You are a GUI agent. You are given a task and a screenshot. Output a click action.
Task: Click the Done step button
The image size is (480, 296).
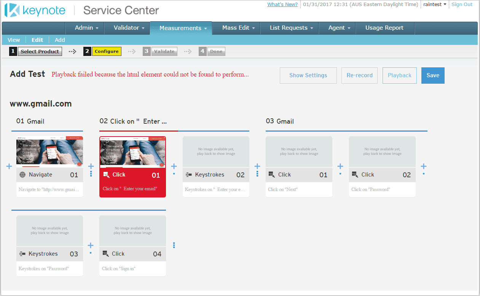pos(216,51)
